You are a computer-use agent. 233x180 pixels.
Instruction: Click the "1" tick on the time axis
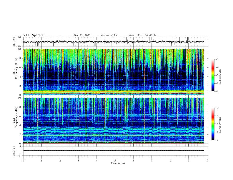click(41, 161)
